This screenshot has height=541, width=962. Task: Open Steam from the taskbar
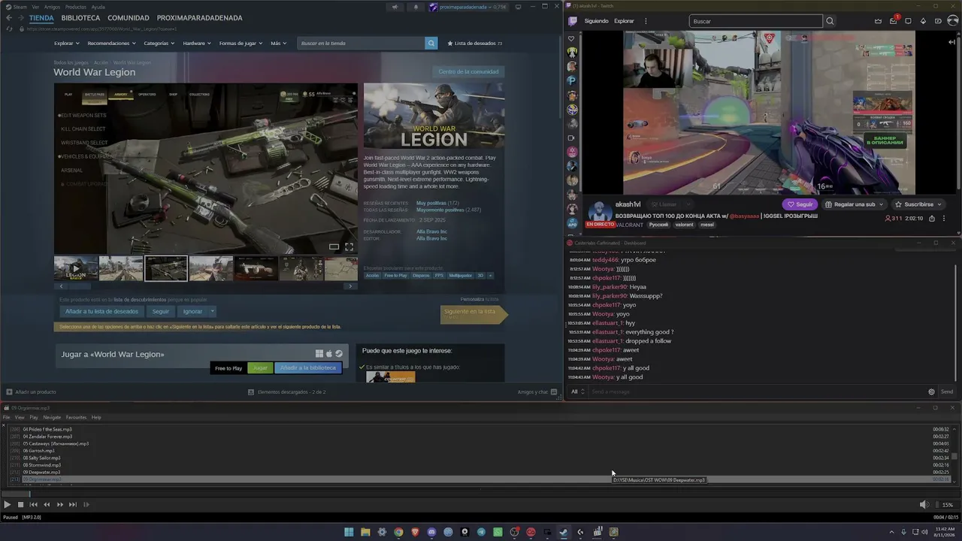pyautogui.click(x=564, y=532)
